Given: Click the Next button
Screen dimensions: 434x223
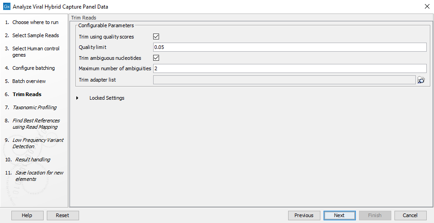Looking at the screenshot, I should [339, 215].
